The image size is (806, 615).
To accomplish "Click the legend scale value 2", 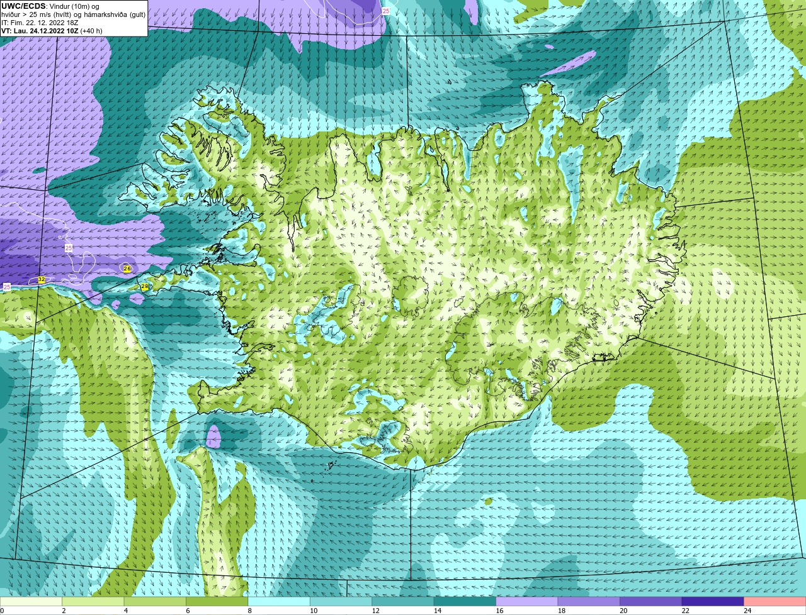I will click(64, 611).
